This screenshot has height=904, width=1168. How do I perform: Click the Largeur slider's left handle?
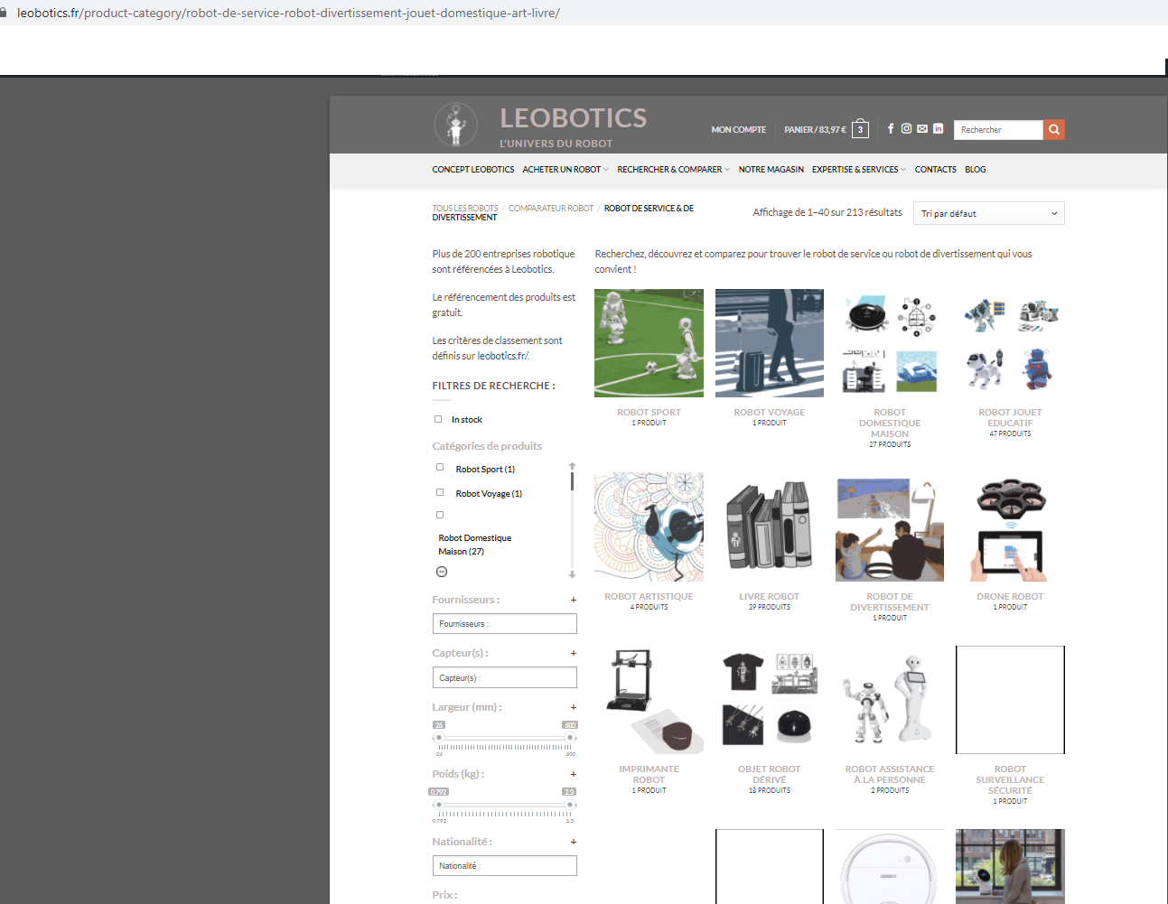coord(439,738)
